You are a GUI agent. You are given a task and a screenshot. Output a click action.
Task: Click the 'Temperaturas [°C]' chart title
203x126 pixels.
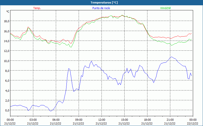pyautogui.click(x=104, y=3)
